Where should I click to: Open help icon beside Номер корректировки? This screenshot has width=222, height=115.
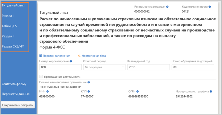[71, 61]
